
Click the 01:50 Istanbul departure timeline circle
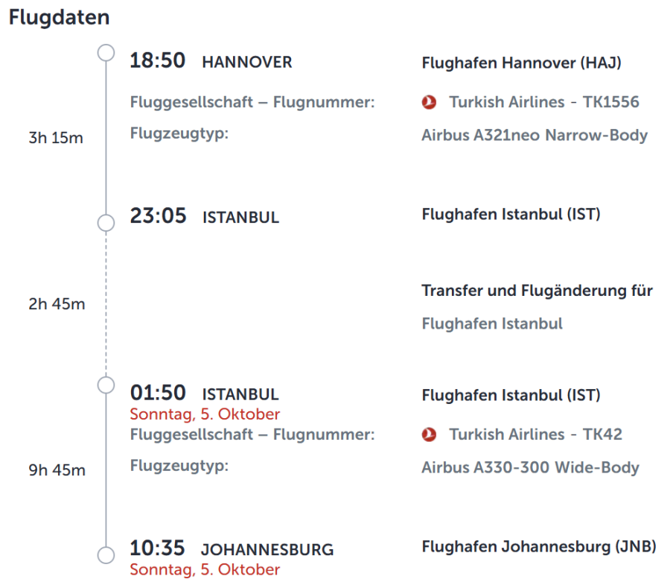[x=106, y=385]
